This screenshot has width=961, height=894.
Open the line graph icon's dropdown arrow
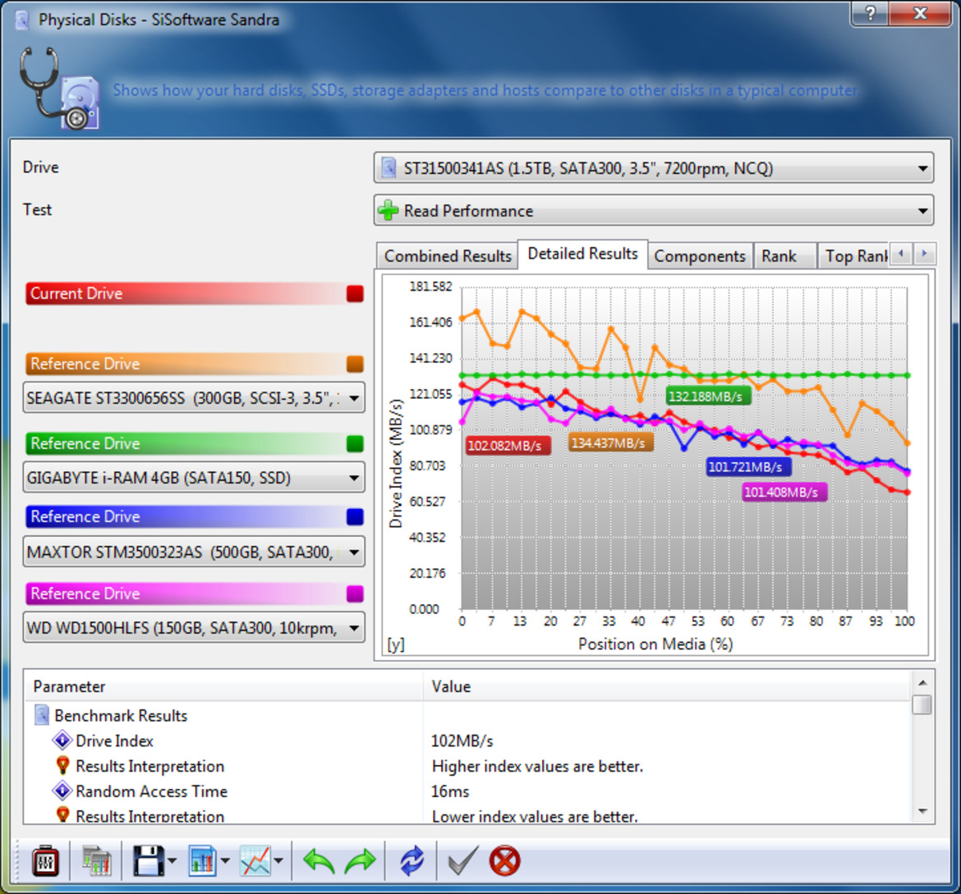279,861
